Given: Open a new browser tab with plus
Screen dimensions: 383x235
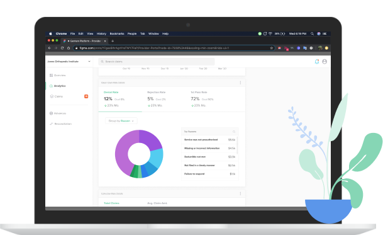Looking at the screenshot, I should click(x=113, y=41).
